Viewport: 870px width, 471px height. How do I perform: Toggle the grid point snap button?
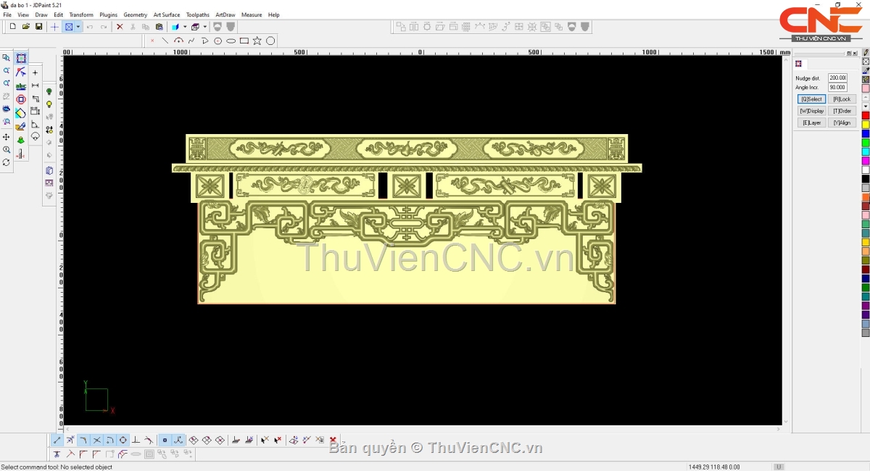point(165,440)
